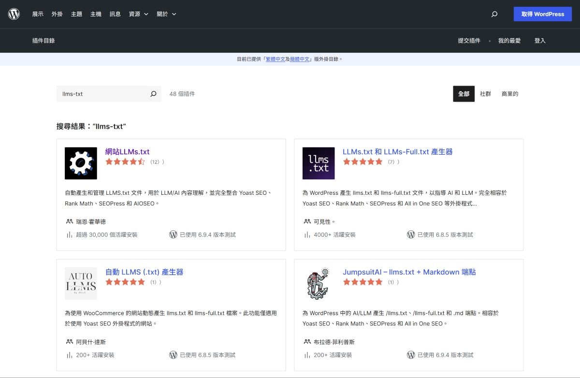This screenshot has width=580, height=378.
Task: Open 外掛 in top navigation
Action: tap(57, 14)
